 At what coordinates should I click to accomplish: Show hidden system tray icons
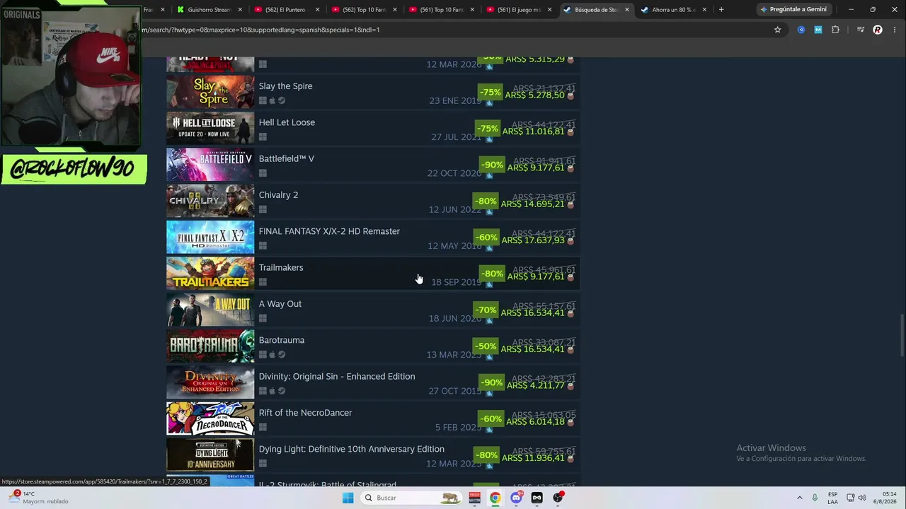[x=800, y=498]
